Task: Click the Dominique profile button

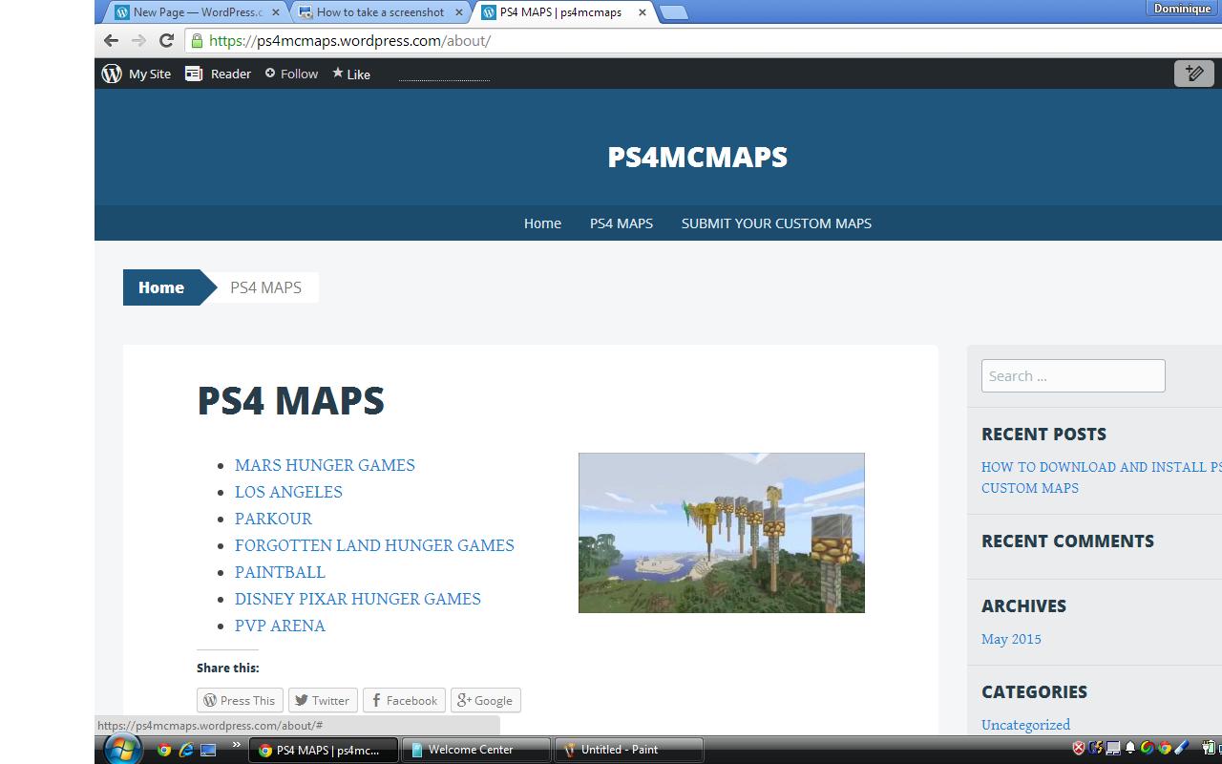Action: (1182, 9)
